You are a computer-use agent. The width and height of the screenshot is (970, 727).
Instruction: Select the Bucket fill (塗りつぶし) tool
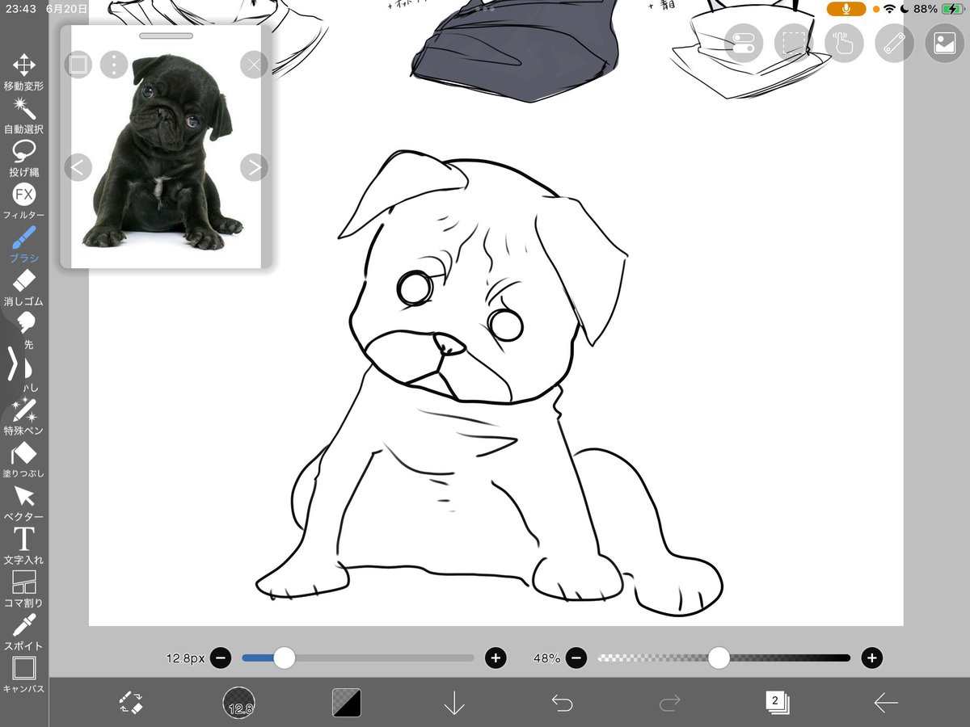coord(24,459)
